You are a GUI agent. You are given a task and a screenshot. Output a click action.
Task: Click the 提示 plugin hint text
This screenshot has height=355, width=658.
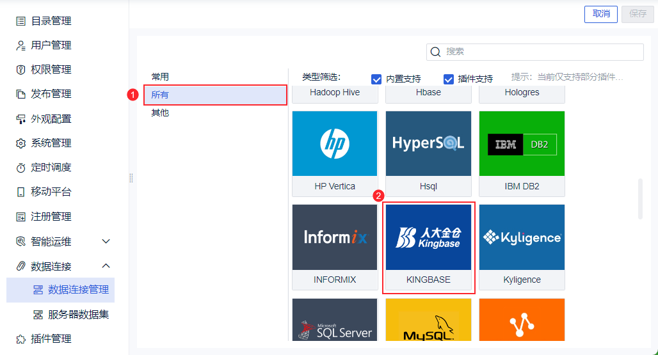pos(567,77)
